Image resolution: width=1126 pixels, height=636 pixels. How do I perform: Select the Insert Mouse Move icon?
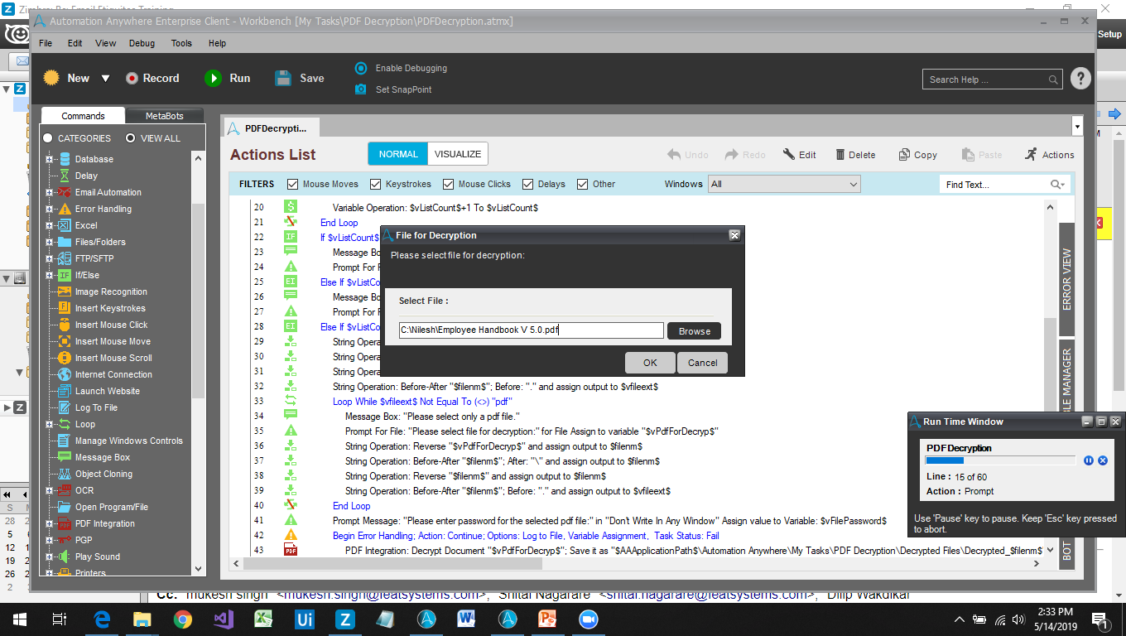(x=65, y=341)
